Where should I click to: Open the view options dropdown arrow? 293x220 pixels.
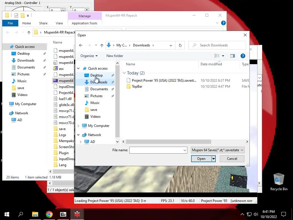click(x=223, y=56)
